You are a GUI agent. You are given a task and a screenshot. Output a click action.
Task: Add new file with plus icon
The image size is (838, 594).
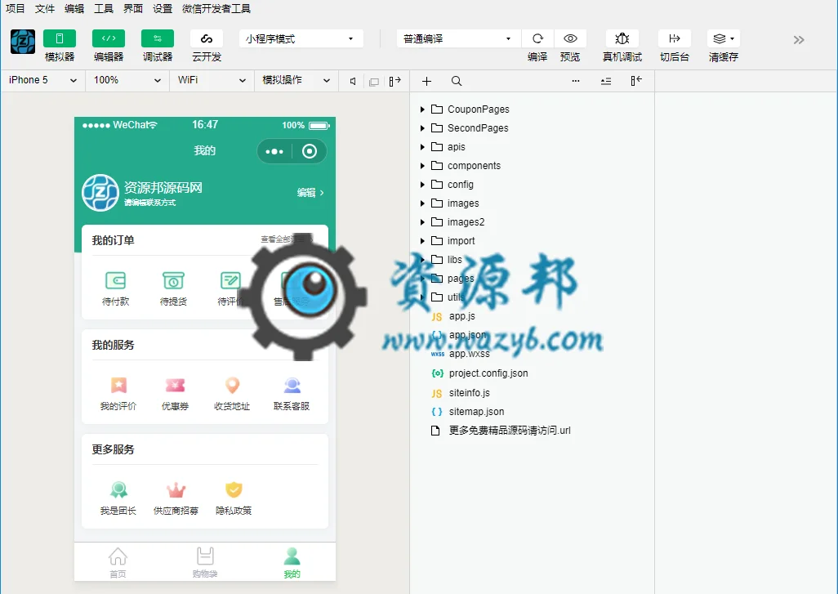coord(426,81)
